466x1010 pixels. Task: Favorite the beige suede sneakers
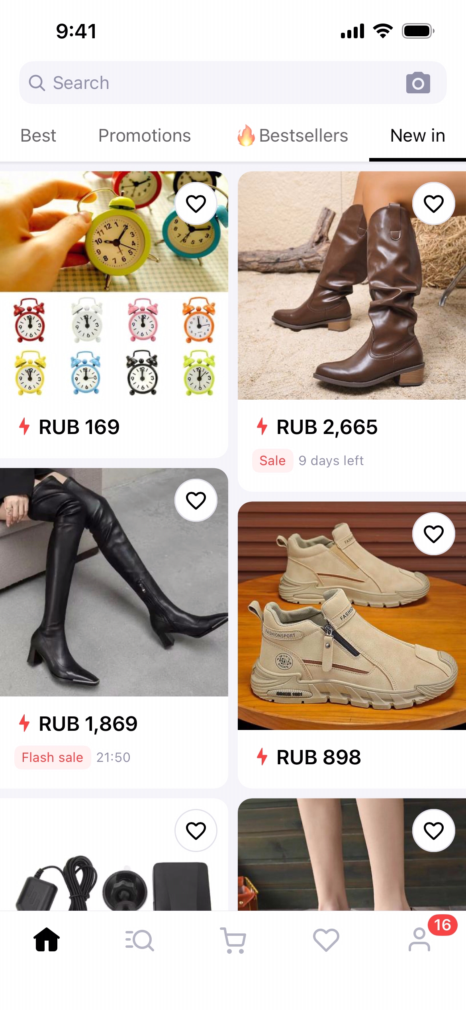pyautogui.click(x=434, y=534)
